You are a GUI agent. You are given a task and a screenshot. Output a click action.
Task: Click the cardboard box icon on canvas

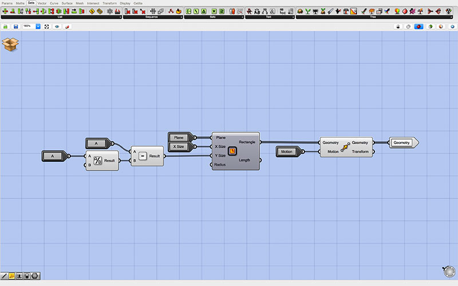click(10, 45)
